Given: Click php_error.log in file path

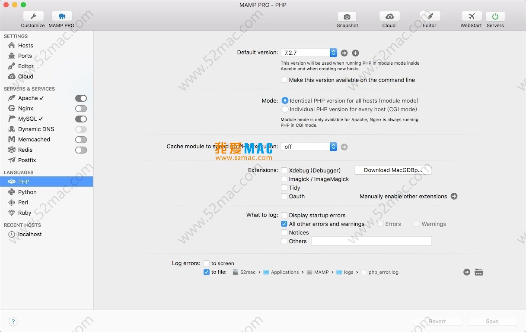Looking at the screenshot, I should click(380, 272).
